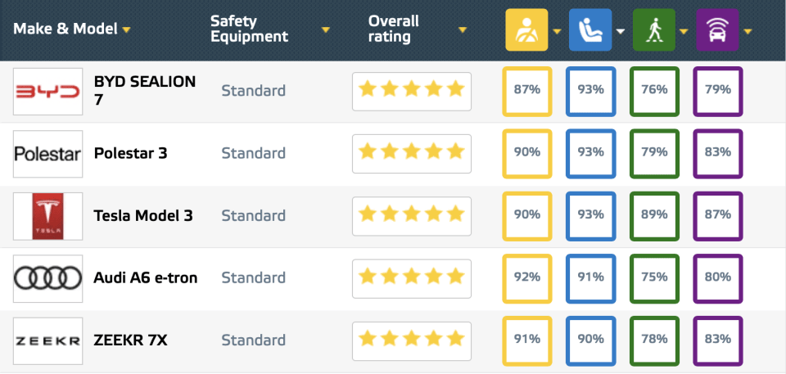Click the Tesla logo
Viewport: 786px width, 374px height.
tap(48, 216)
